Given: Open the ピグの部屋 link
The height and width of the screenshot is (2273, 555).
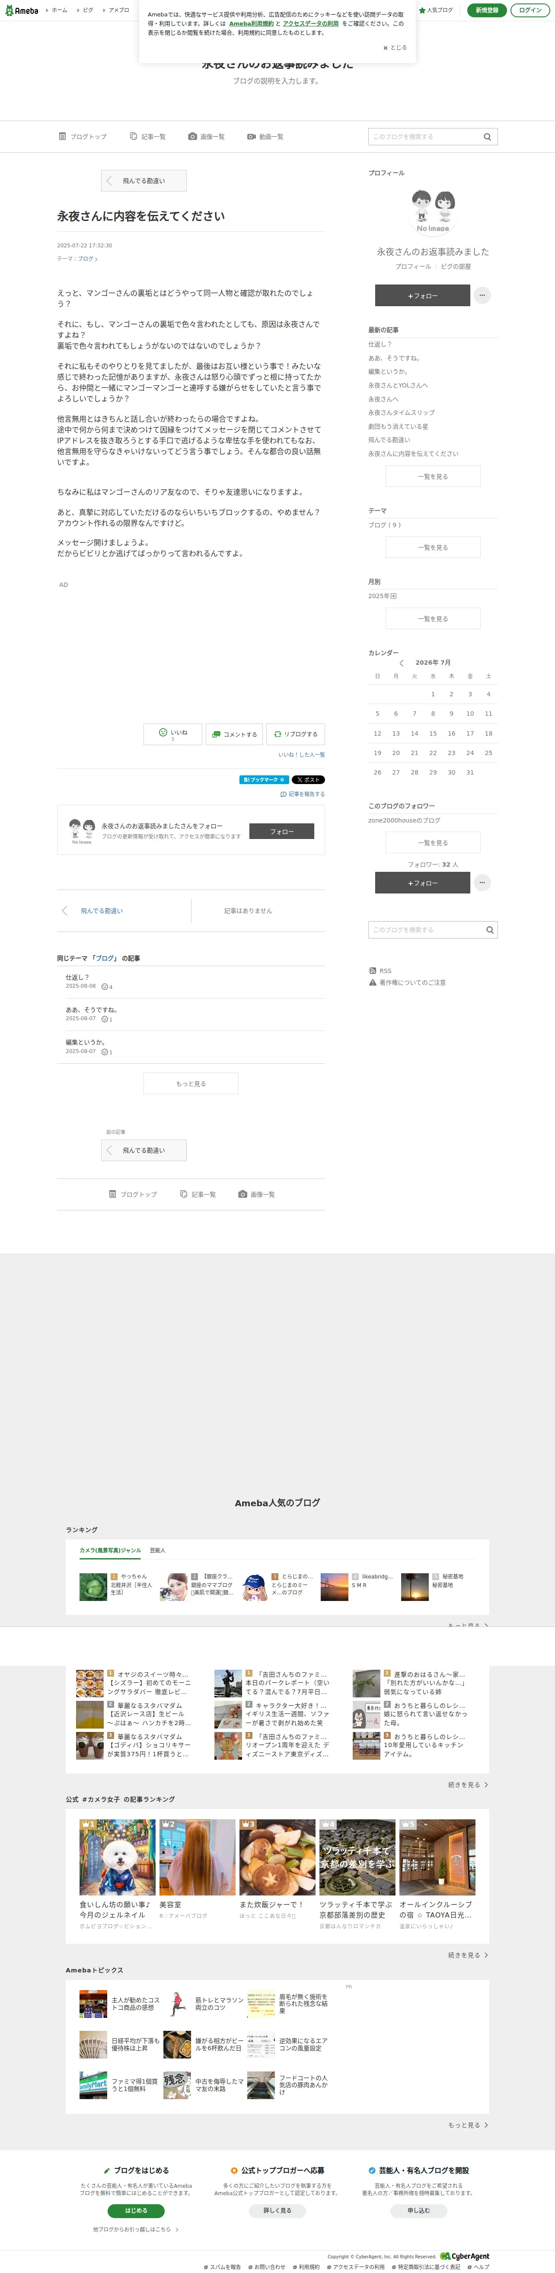Looking at the screenshot, I should (456, 266).
